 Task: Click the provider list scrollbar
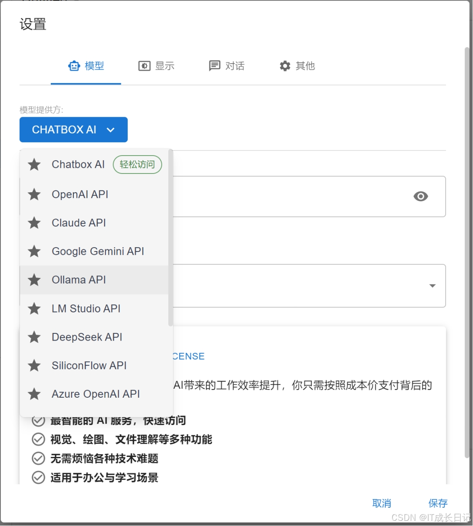point(171,238)
